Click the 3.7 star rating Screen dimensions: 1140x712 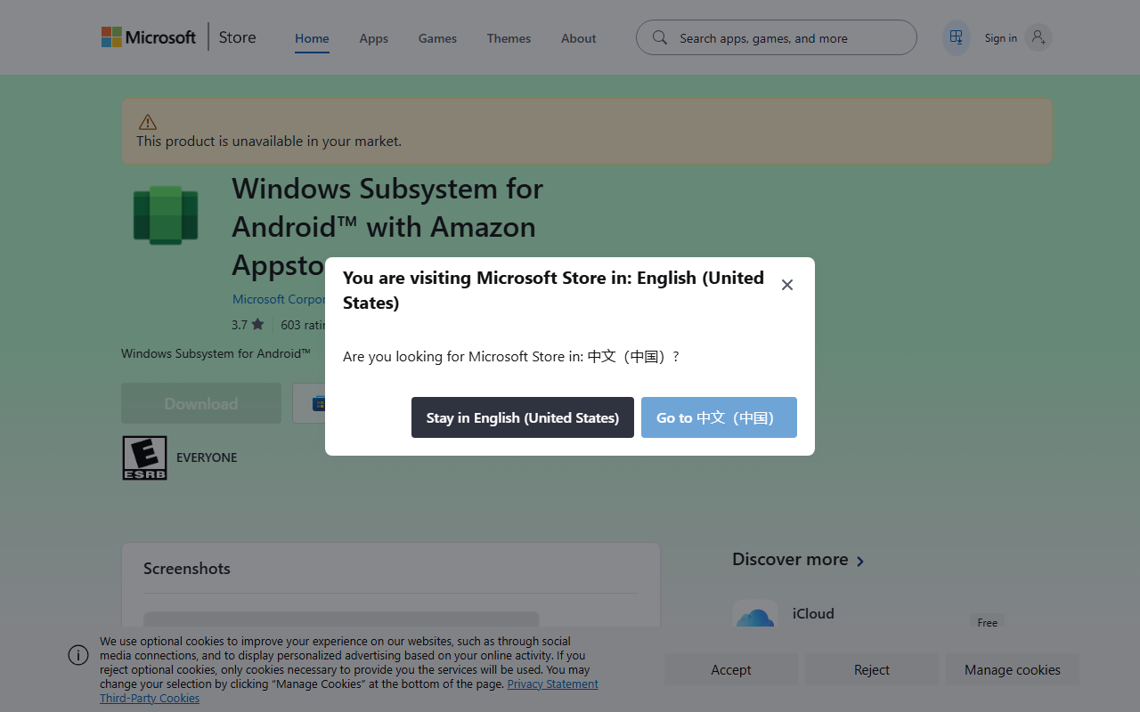[x=248, y=325]
